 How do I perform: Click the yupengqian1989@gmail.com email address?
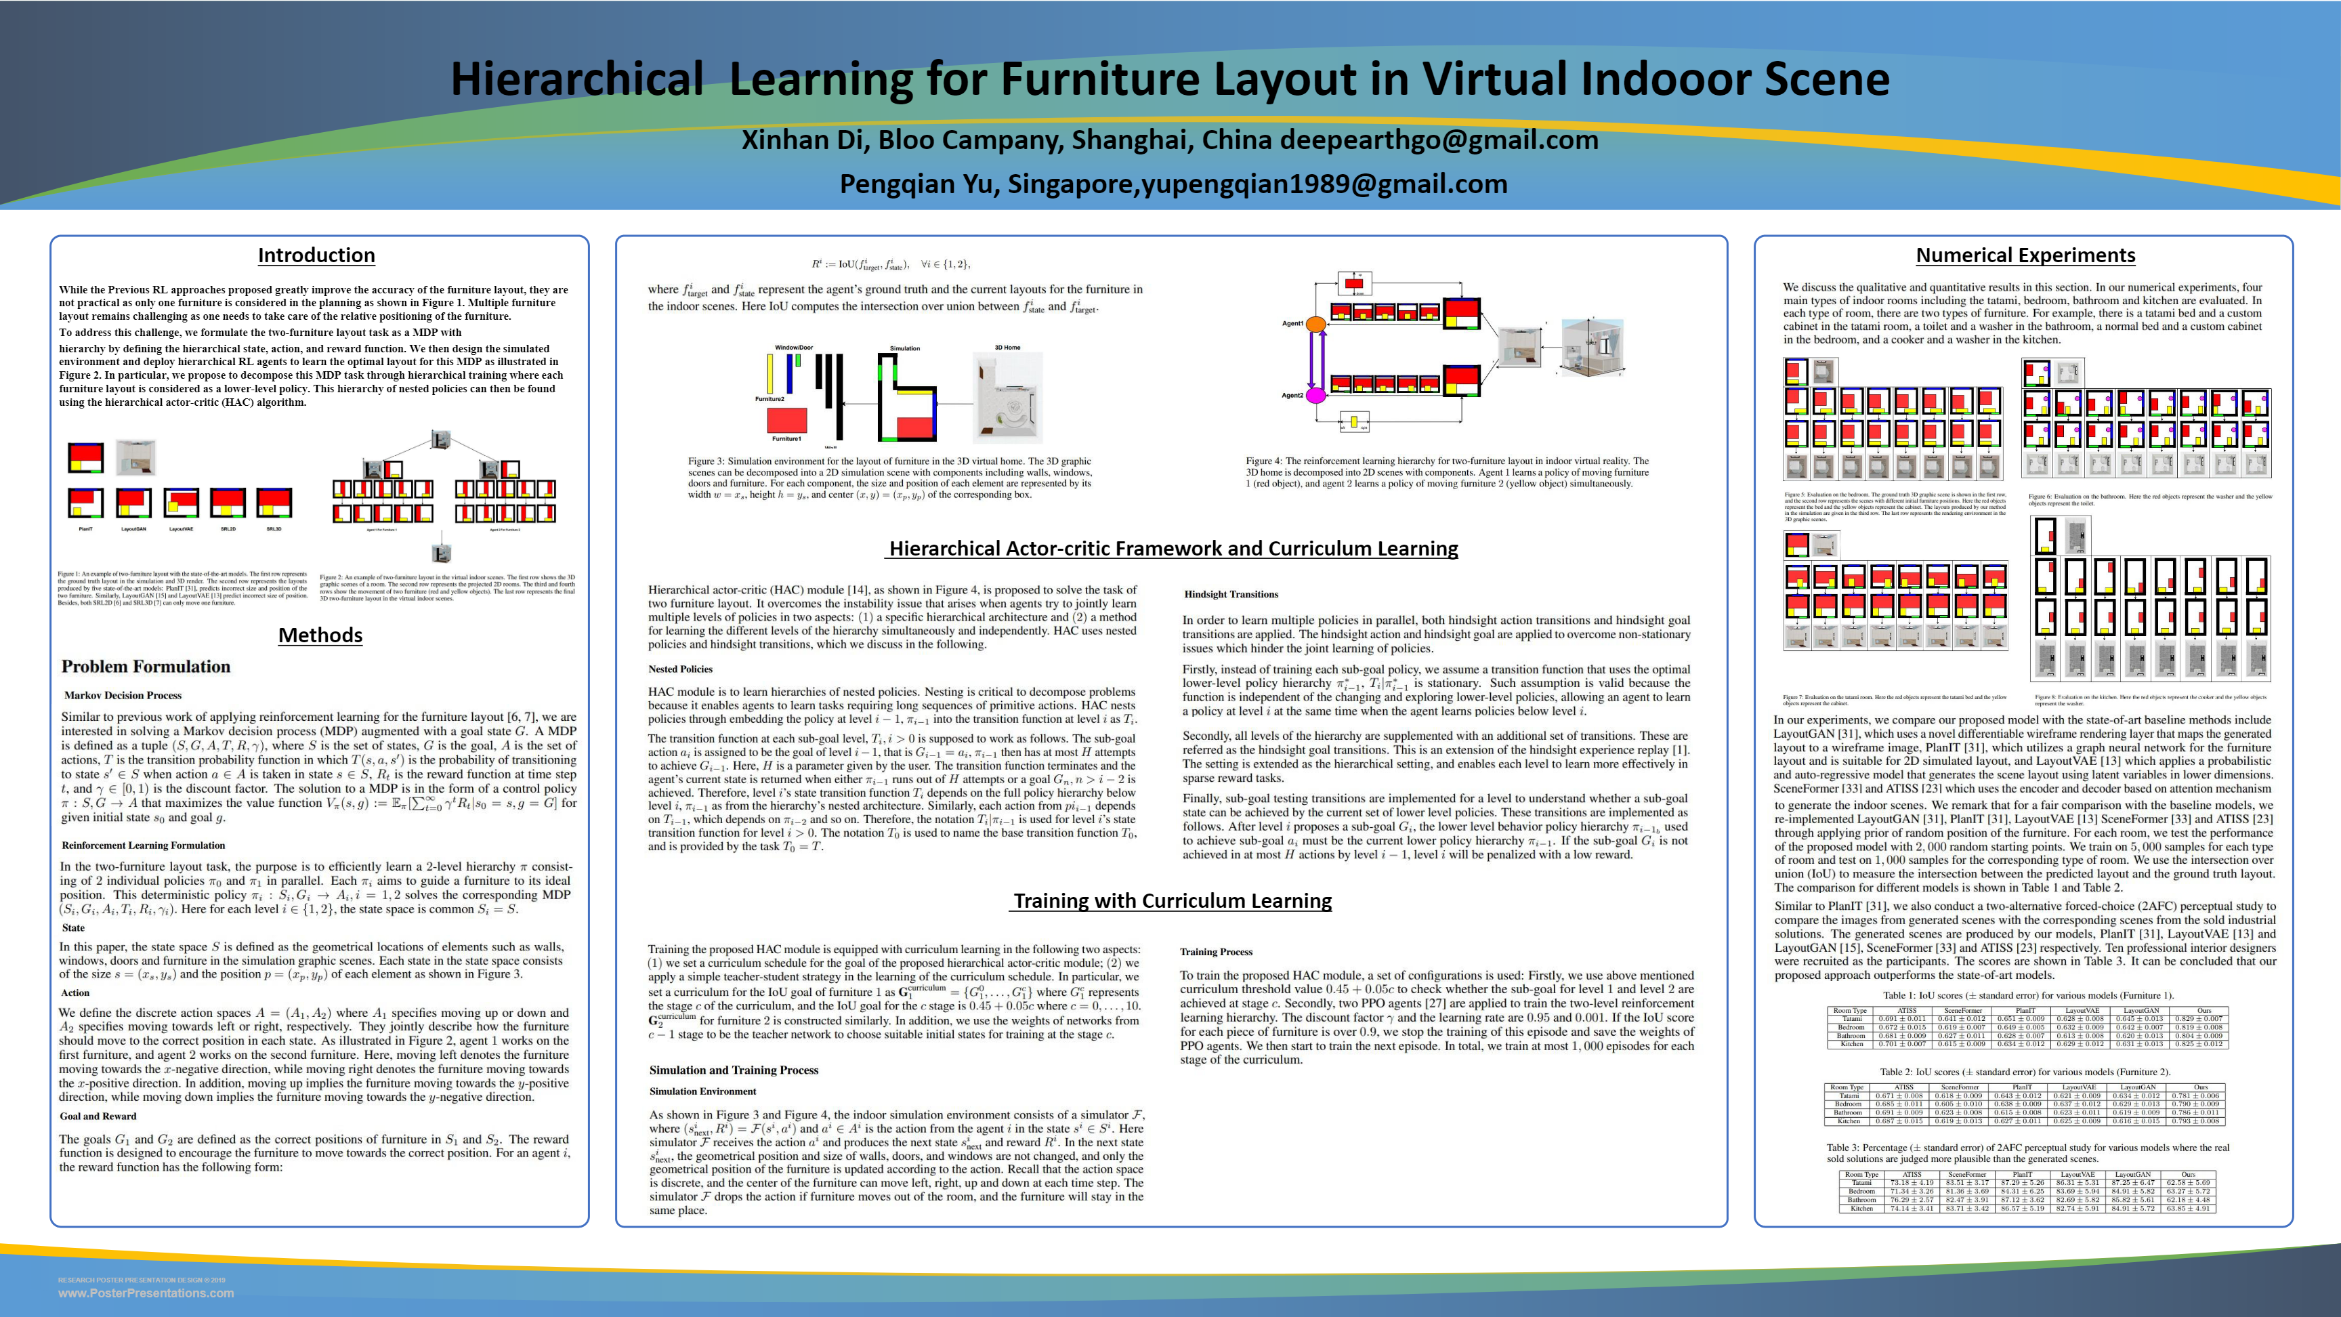point(1324,184)
